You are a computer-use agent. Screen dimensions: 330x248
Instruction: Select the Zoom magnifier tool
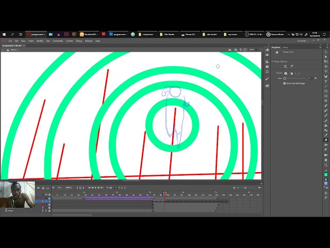pos(326,165)
